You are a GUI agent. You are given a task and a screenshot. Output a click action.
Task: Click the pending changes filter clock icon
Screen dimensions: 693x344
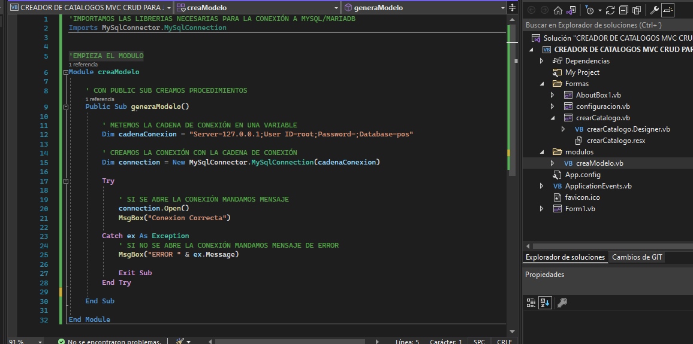point(589,10)
